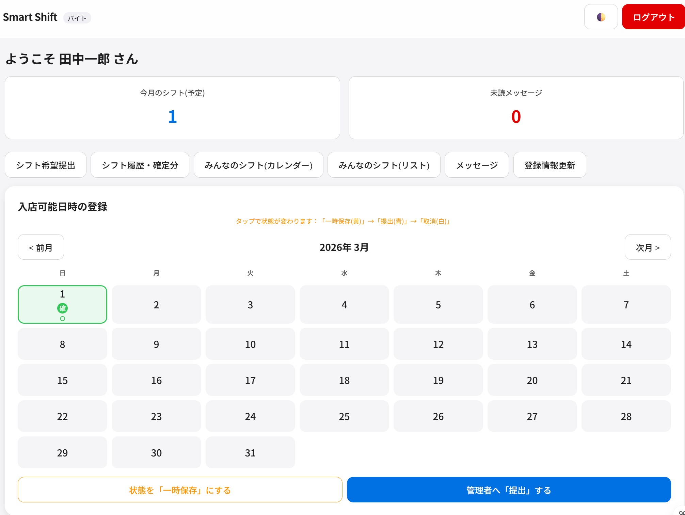Click the green 確 confirmed badge icon
The image size is (685, 515).
(x=62, y=308)
